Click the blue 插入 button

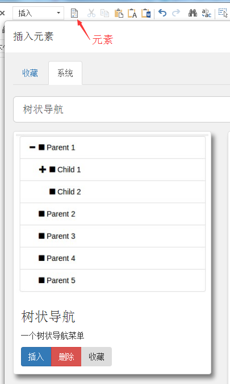[36, 357]
